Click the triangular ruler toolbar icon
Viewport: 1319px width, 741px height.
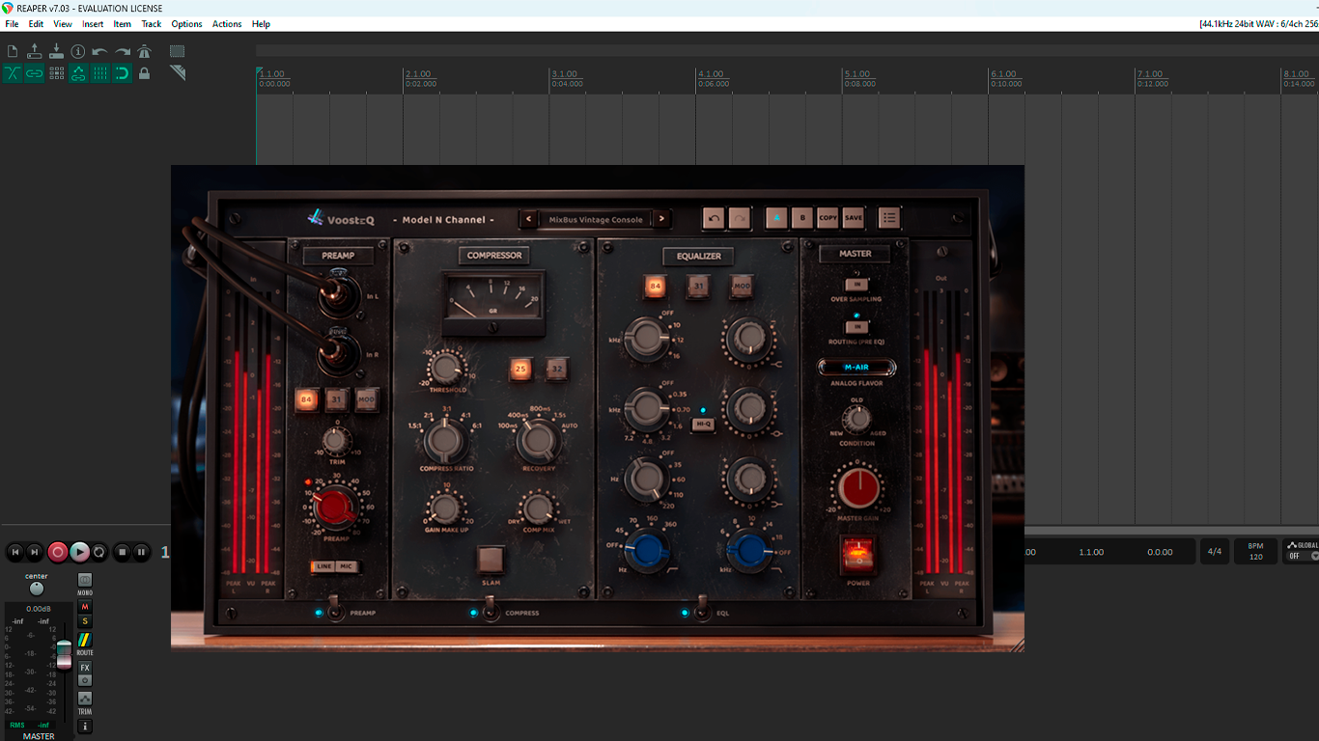(178, 73)
